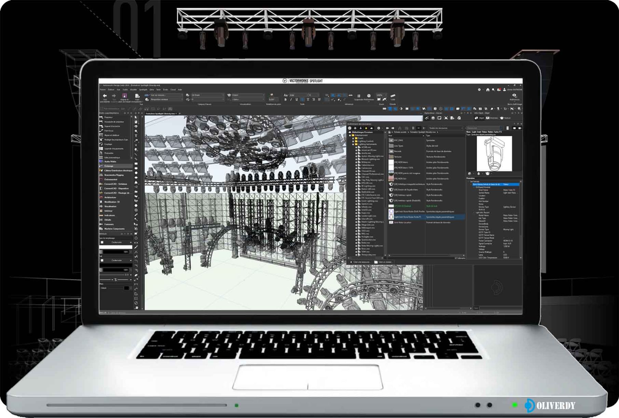619x418 pixels.
Task: Open the Perspective normale view dropdown
Action: 166,99
